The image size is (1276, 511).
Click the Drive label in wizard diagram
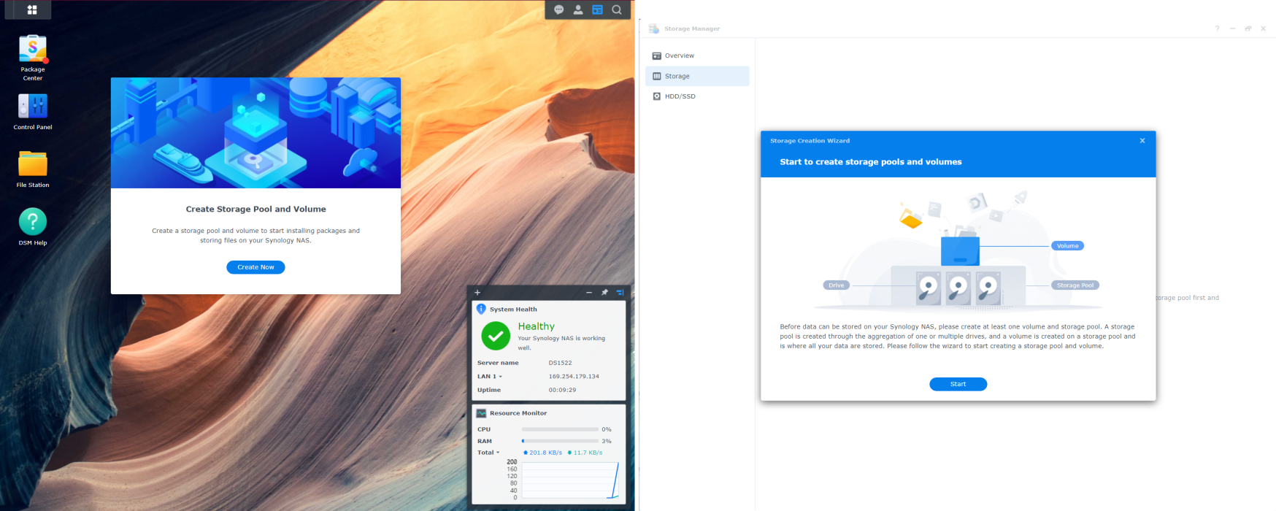pos(836,285)
